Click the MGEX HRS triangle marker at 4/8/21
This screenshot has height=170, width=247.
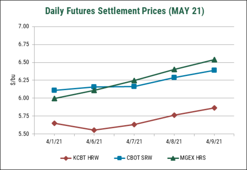tap(174, 69)
